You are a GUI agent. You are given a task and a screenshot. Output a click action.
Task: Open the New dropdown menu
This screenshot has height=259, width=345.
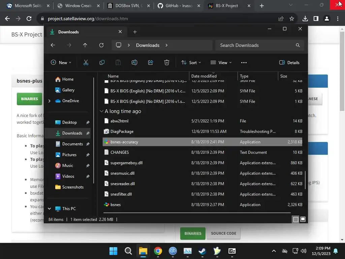[61, 62]
